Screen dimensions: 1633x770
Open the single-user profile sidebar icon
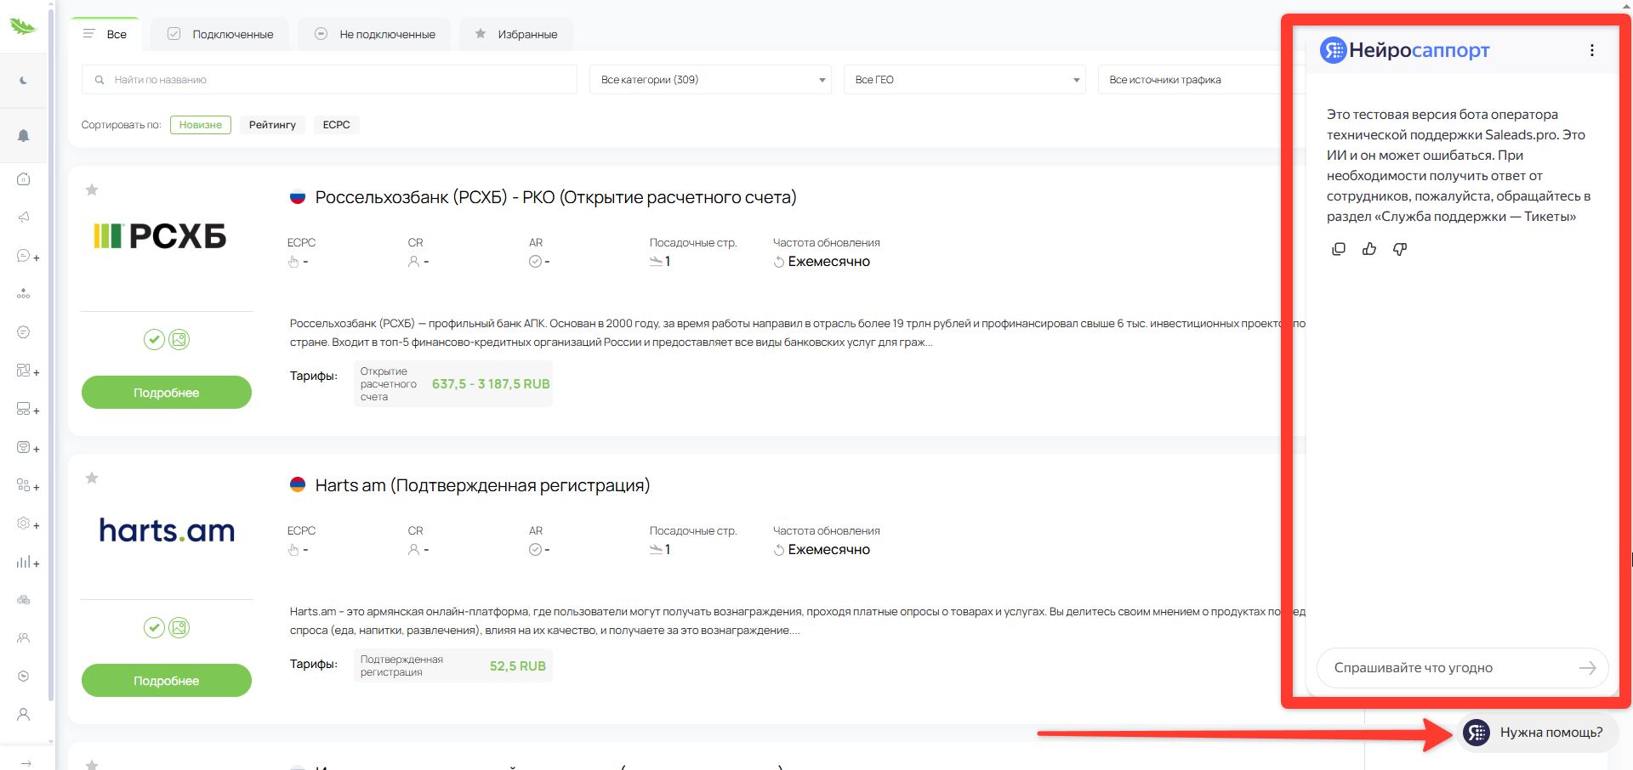coord(24,714)
